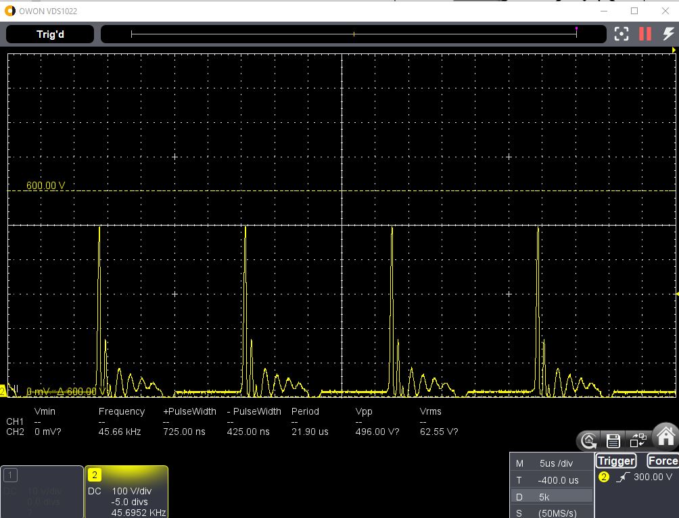The image size is (679, 518).
Task: Toggle channel 1 panel on
Action: coord(41,492)
